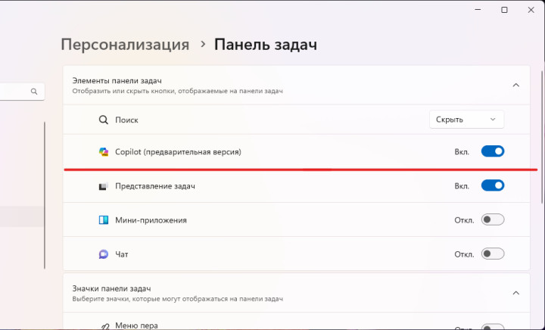Click the Мини-приложения widget icon

[x=104, y=220]
